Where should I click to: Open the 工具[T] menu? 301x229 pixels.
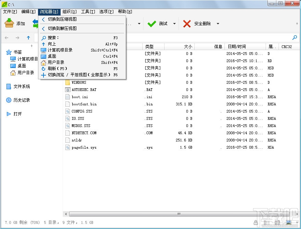[88, 12]
